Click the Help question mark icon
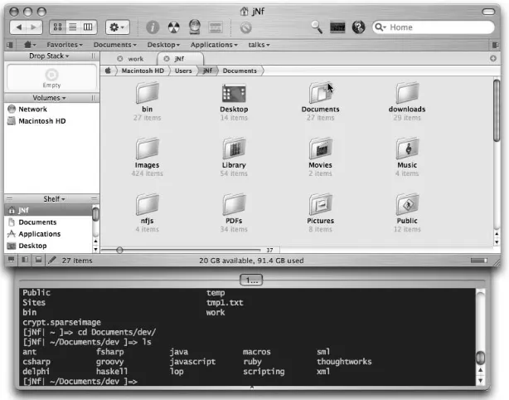The height and width of the screenshot is (400, 509). tap(358, 27)
